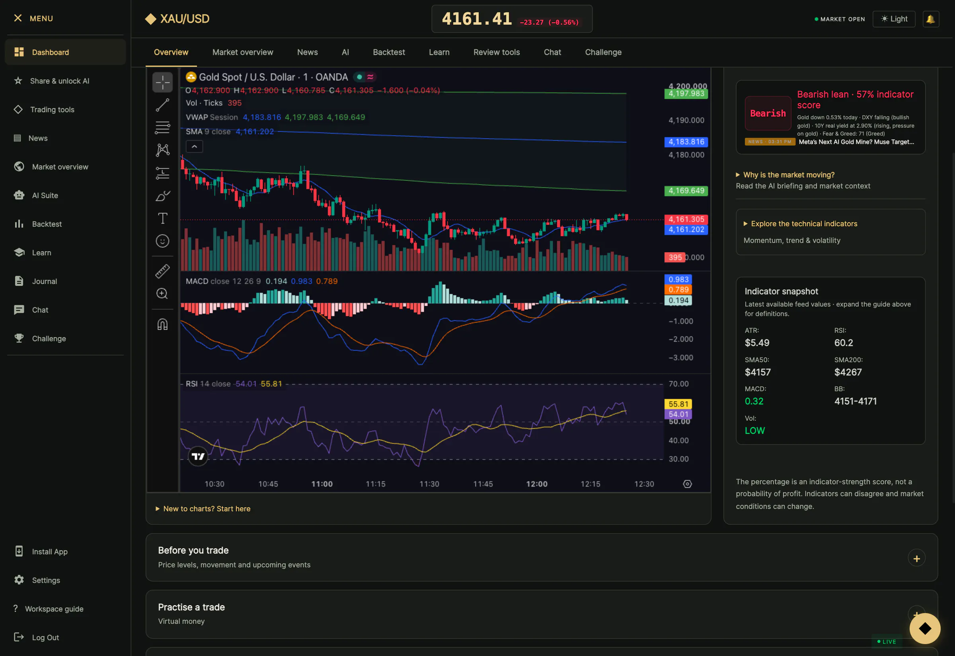Screen dimensions: 955x656
Task: Open the Fibonacci retracement tools
Action: pyautogui.click(x=162, y=127)
